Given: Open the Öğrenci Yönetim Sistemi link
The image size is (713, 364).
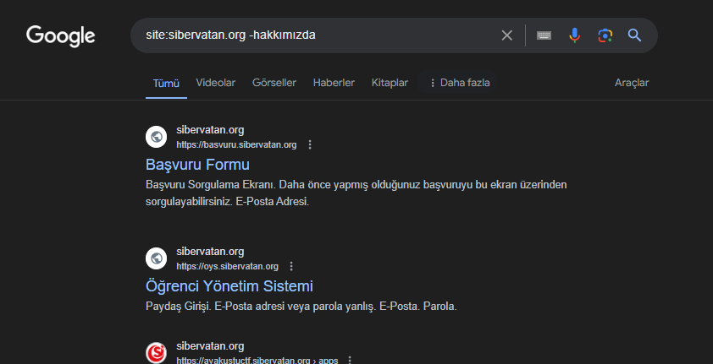Looking at the screenshot, I should [x=229, y=286].
